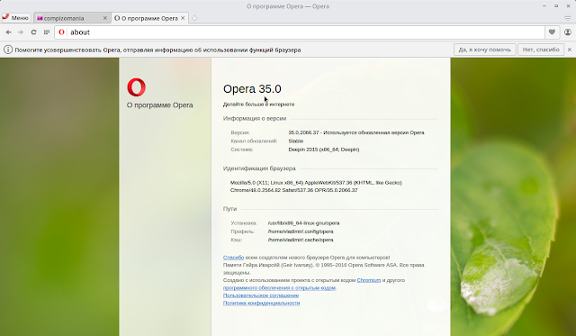Close the О программе Opera tab

(x=183, y=18)
